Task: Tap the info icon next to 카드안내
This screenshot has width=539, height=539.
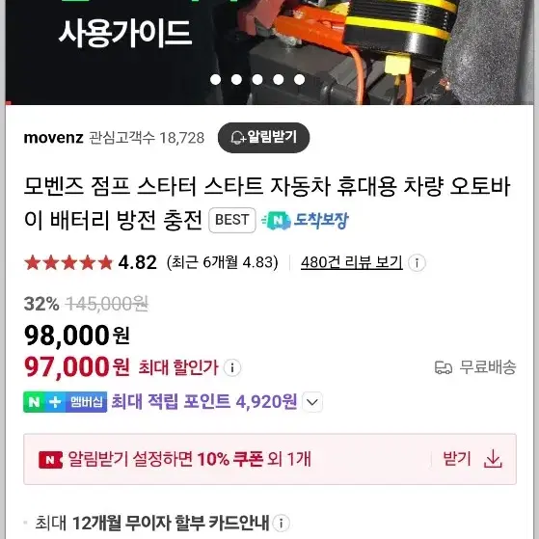Action: (x=281, y=524)
